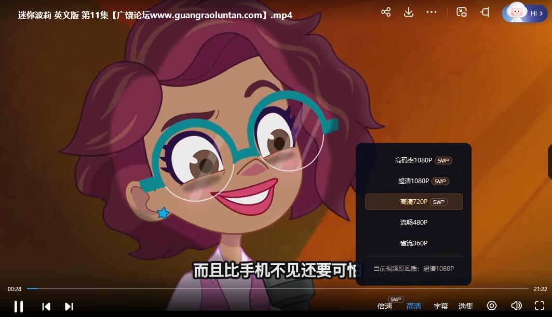Select 高码率1080P quality option
This screenshot has width=552, height=317.
414,160
